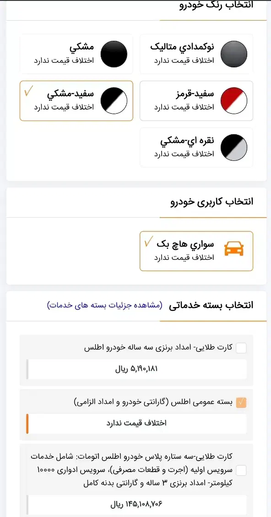This screenshot has height=517, width=271.
Task: Uncheck the بسته عمومی اطلس checkbox
Action: pos(242,402)
